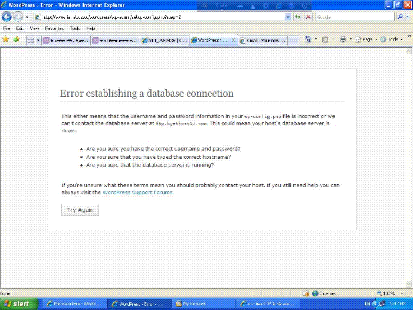Click the green Refresh page icon
This screenshot has height=310, width=413.
[x=297, y=17]
